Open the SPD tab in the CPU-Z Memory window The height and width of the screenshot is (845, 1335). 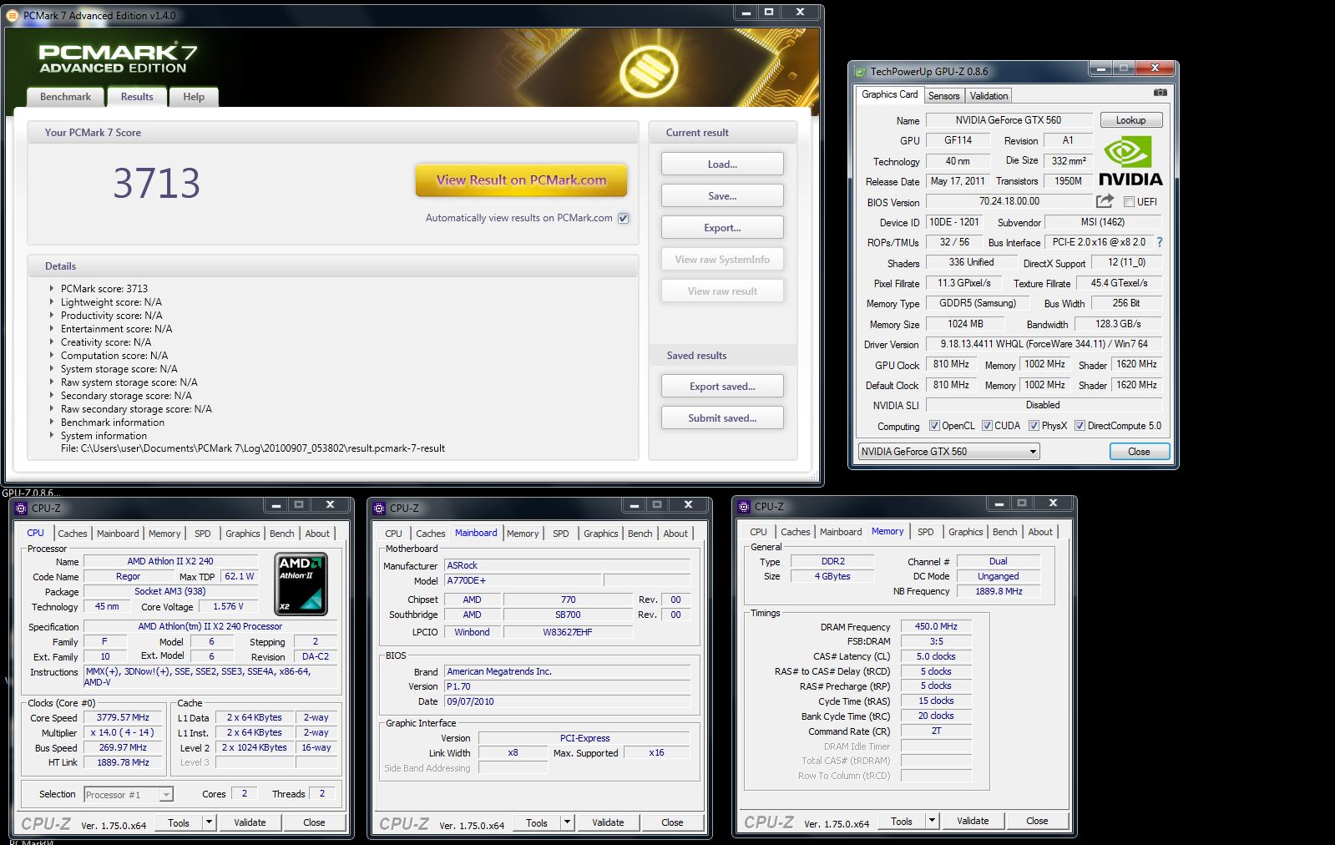[925, 532]
